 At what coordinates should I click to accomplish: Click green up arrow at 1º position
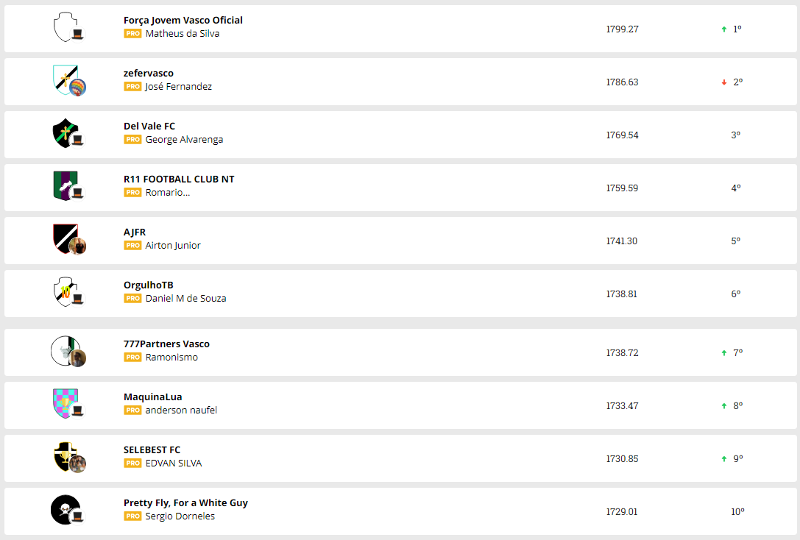point(724,29)
